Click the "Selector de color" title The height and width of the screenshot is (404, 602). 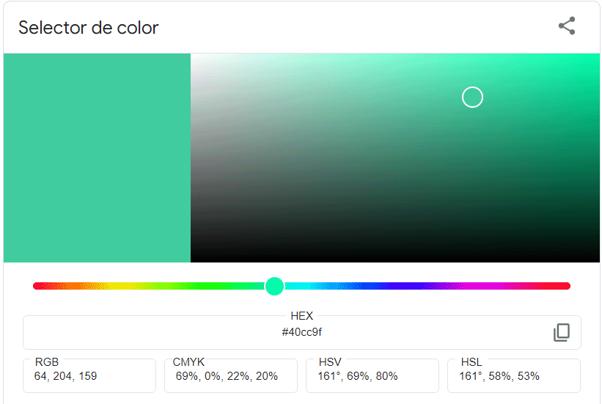[88, 28]
